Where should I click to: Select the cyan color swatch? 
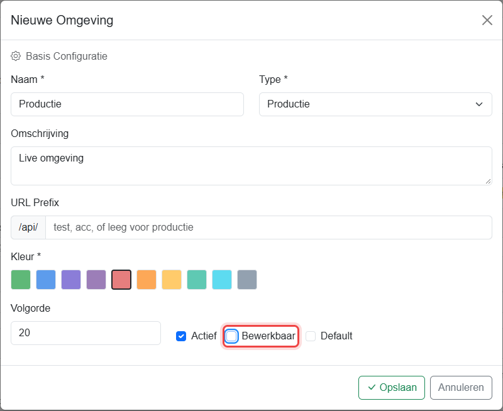[x=222, y=280]
